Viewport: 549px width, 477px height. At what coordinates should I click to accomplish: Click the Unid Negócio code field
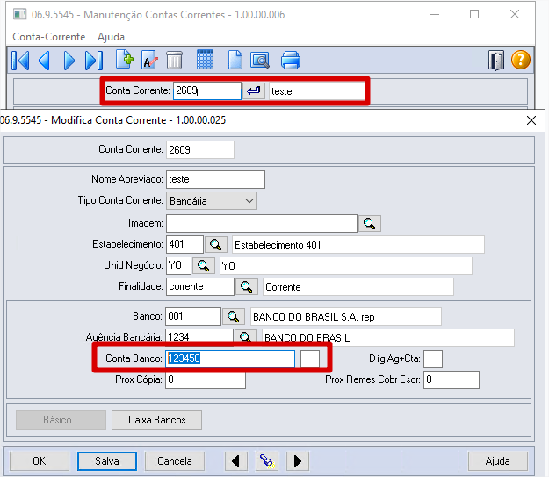click(178, 265)
